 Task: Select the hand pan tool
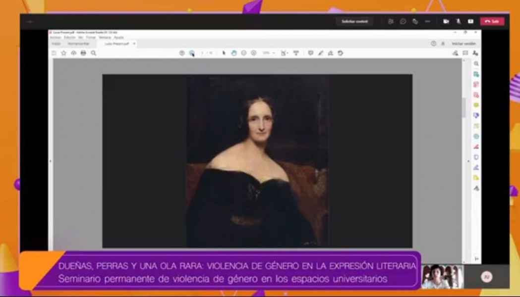[x=234, y=53]
